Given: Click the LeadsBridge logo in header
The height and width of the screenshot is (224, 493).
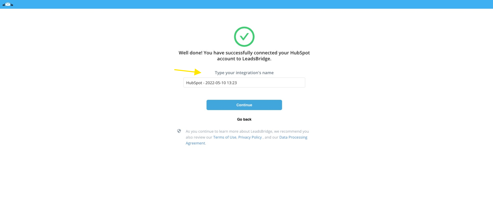Looking at the screenshot, I should pyautogui.click(x=8, y=4).
